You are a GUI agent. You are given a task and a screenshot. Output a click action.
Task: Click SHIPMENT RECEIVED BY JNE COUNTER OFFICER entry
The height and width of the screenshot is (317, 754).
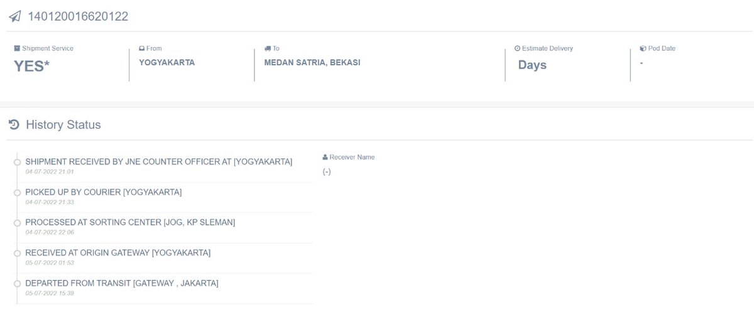pos(158,162)
